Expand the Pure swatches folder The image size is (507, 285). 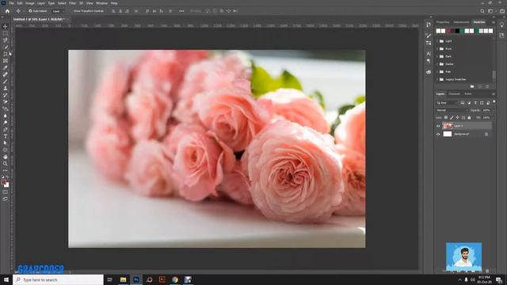click(437, 49)
